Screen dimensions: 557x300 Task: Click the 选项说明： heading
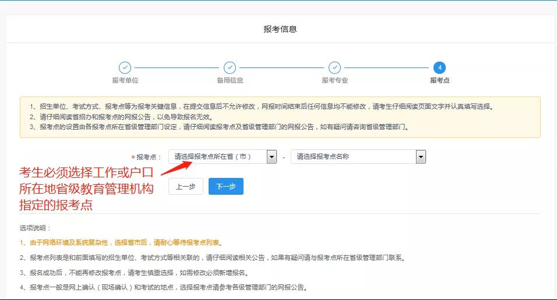pyautogui.click(x=35, y=228)
